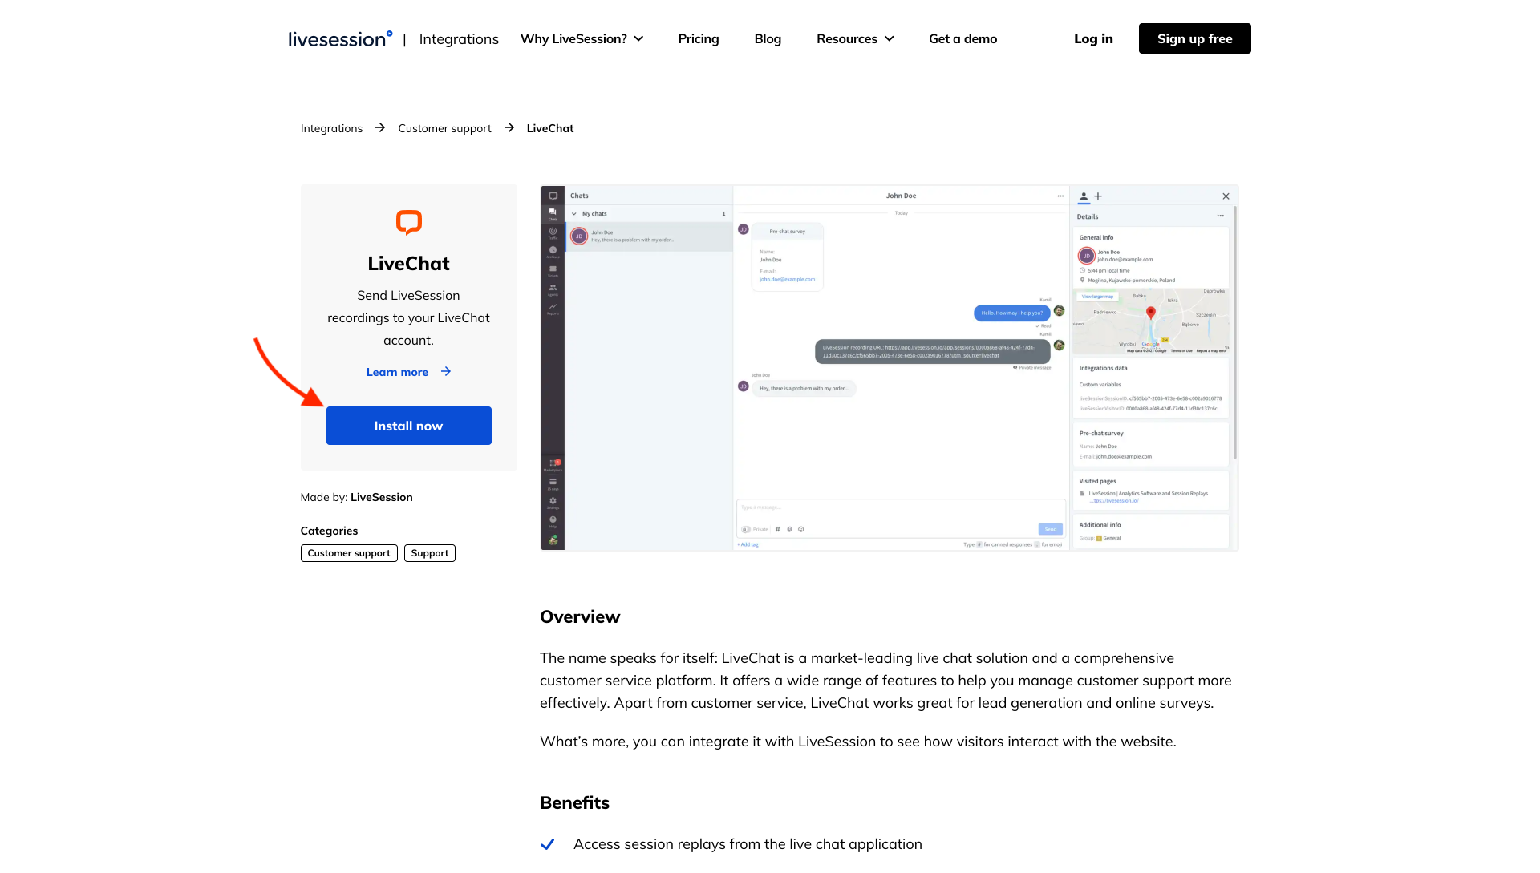The height and width of the screenshot is (873, 1540).
Task: Open the Log in link
Action: (x=1093, y=38)
